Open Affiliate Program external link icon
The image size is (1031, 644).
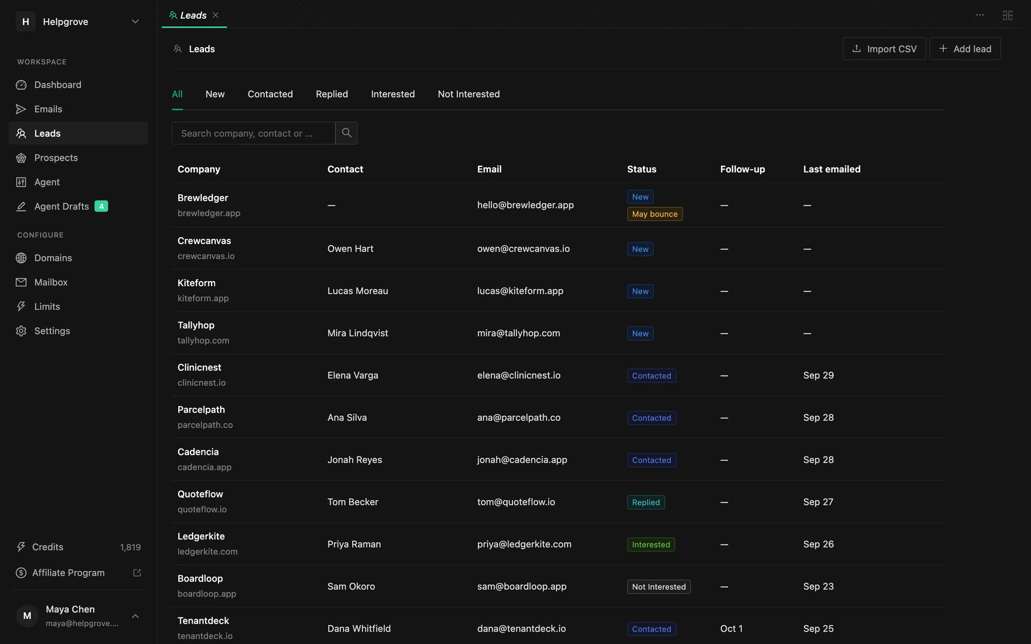point(137,573)
